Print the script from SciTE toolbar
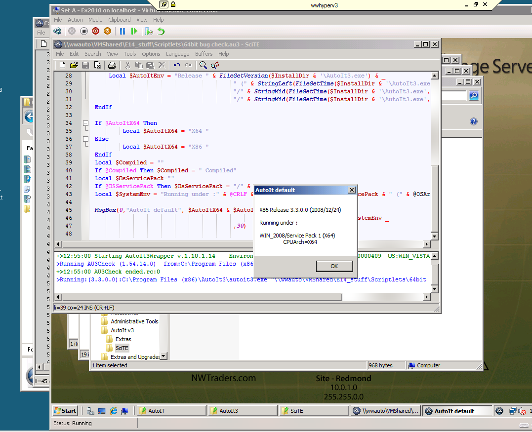The image size is (532, 432). tap(112, 65)
